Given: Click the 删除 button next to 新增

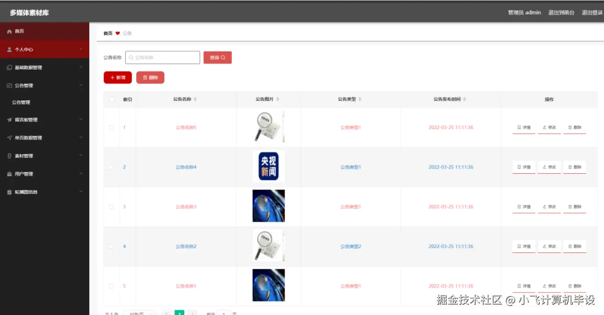Looking at the screenshot, I should 150,77.
